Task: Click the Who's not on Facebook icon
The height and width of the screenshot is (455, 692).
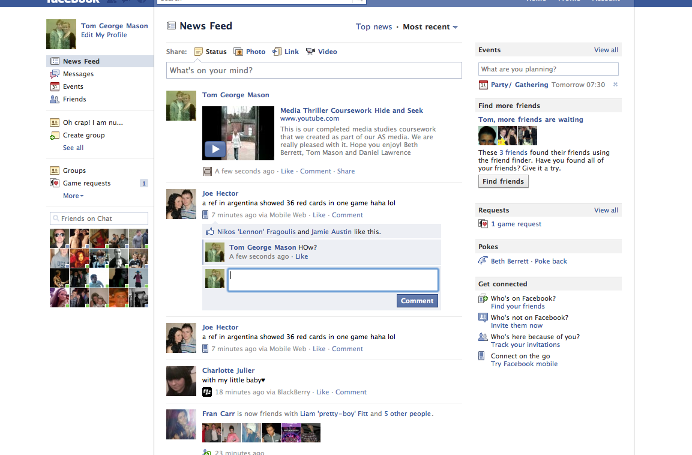Action: click(x=483, y=318)
